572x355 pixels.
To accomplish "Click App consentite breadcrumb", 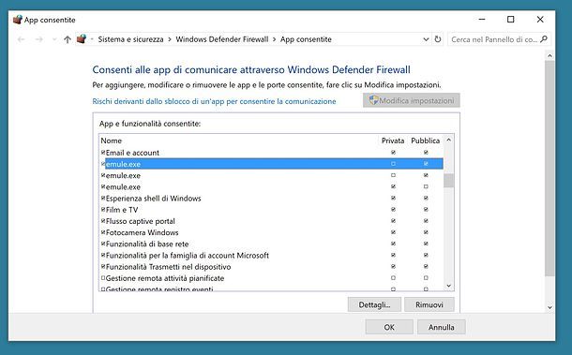I will pos(306,39).
